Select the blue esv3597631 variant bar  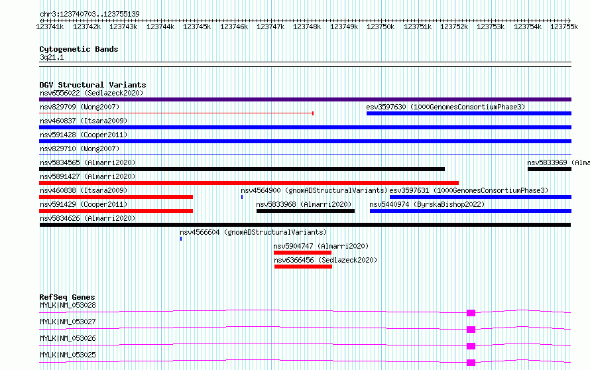point(481,197)
